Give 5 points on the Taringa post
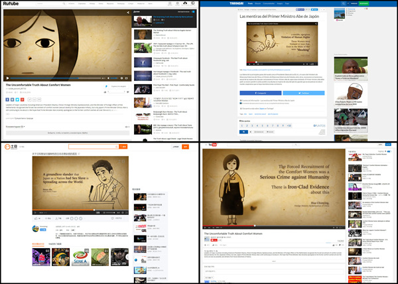 [x=262, y=125]
